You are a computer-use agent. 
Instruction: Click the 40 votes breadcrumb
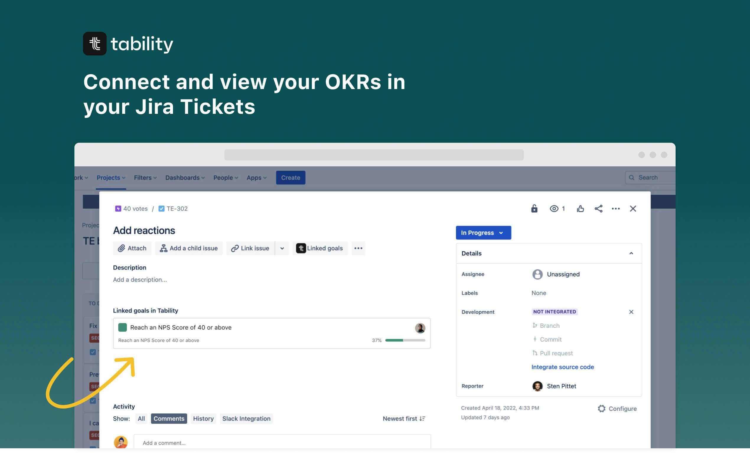[136, 209]
